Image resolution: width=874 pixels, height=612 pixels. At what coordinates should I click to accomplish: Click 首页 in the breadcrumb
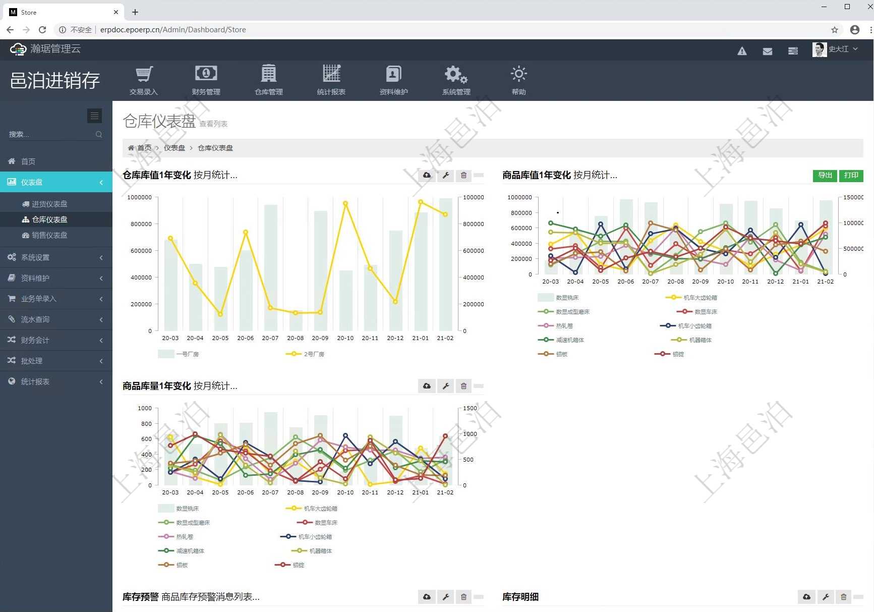point(144,148)
